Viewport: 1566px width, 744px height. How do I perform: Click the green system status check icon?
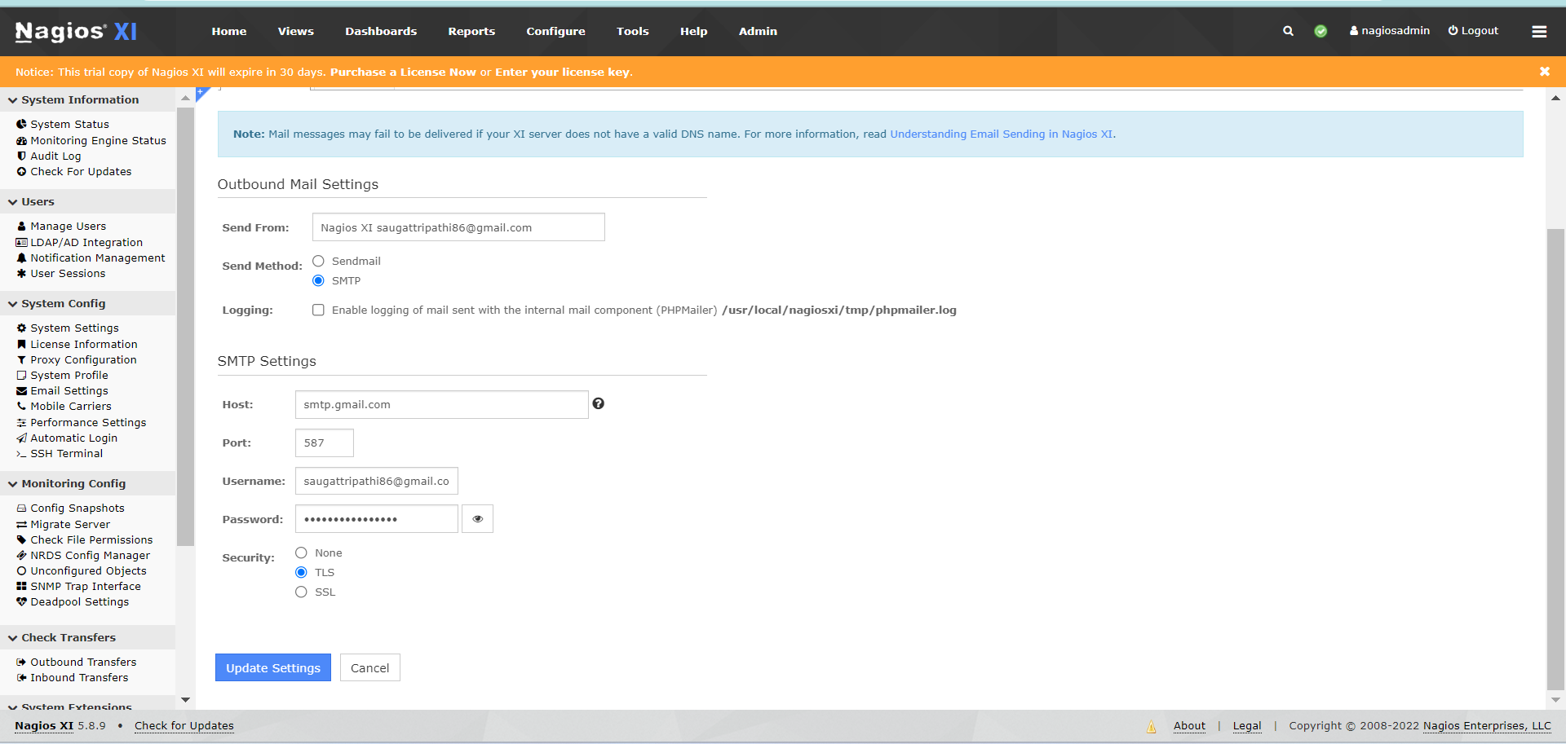coord(1320,31)
